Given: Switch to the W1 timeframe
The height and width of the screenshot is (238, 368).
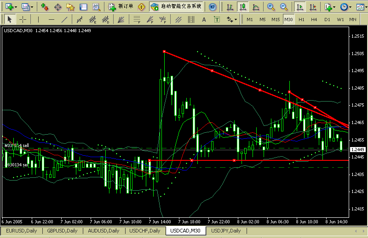Looking at the screenshot, I should point(340,20).
